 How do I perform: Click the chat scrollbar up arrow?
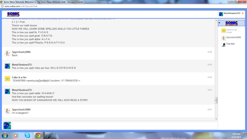(x=216, y=20)
